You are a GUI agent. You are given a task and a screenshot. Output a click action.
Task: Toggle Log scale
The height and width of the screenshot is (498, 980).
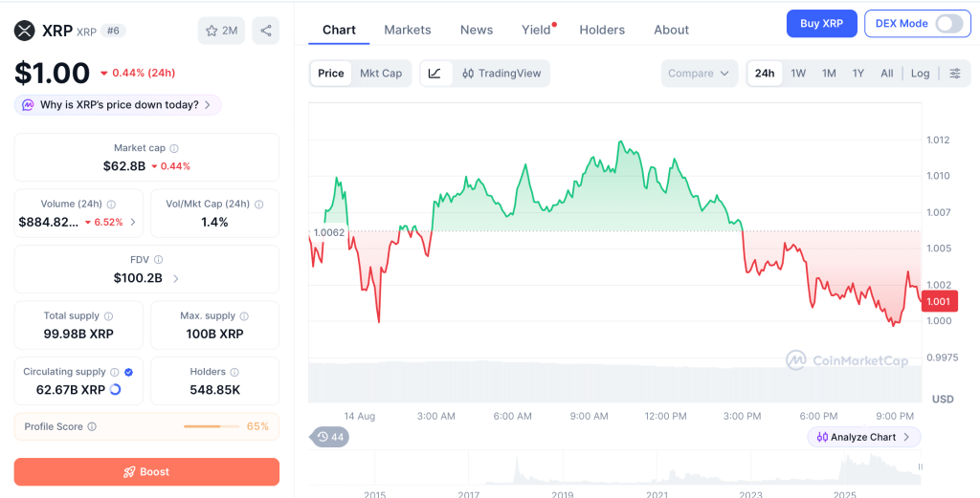[x=920, y=73]
